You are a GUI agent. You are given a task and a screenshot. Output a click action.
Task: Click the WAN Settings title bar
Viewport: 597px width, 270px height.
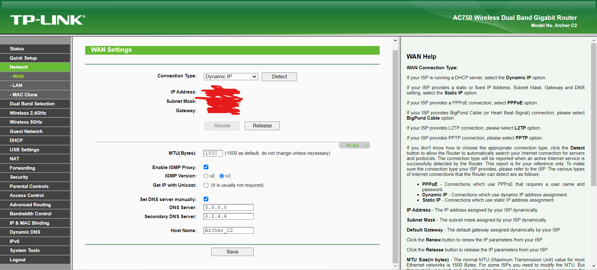pos(232,50)
